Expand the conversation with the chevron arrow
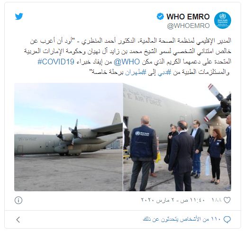 tap(18, 220)
